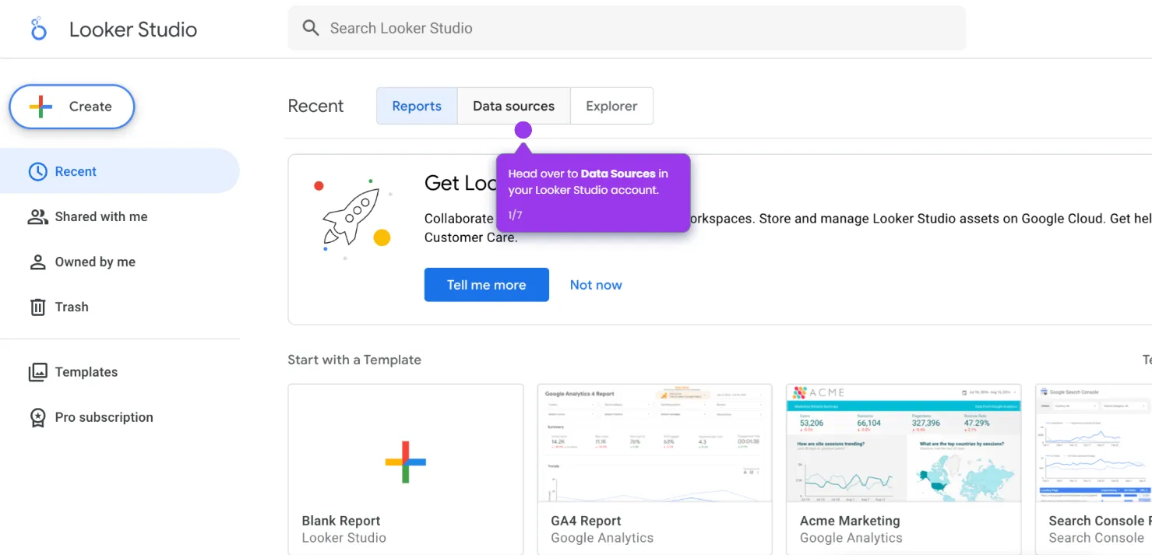Image resolution: width=1152 pixels, height=555 pixels.
Task: Click the Blank Report title text
Action: coord(341,521)
